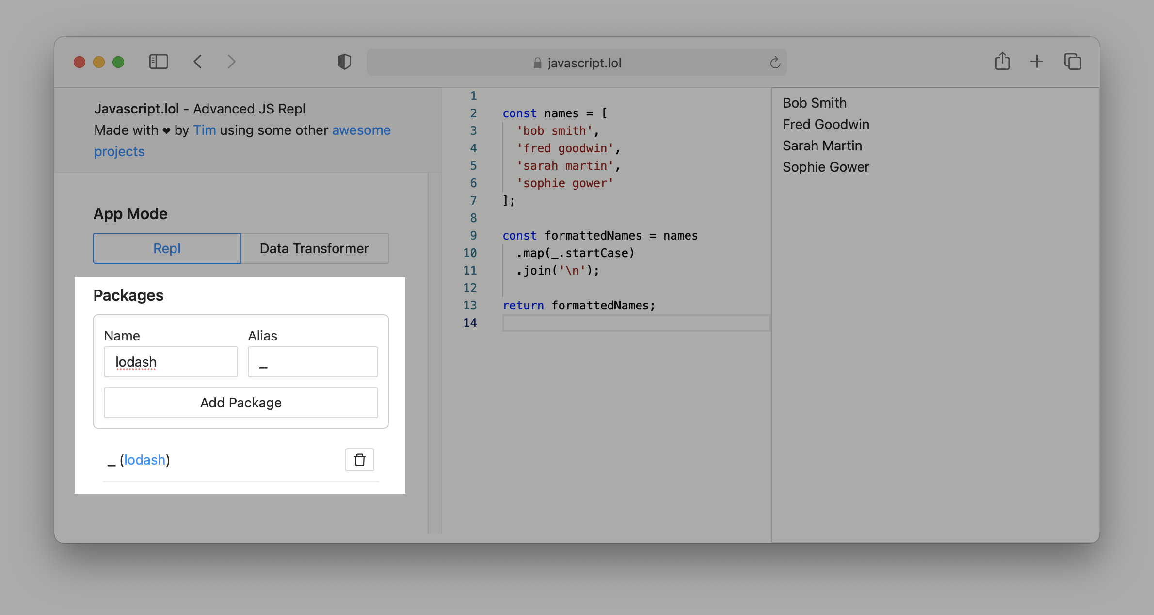Image resolution: width=1154 pixels, height=615 pixels.
Task: Click the Javascript.lol title text
Action: (137, 109)
